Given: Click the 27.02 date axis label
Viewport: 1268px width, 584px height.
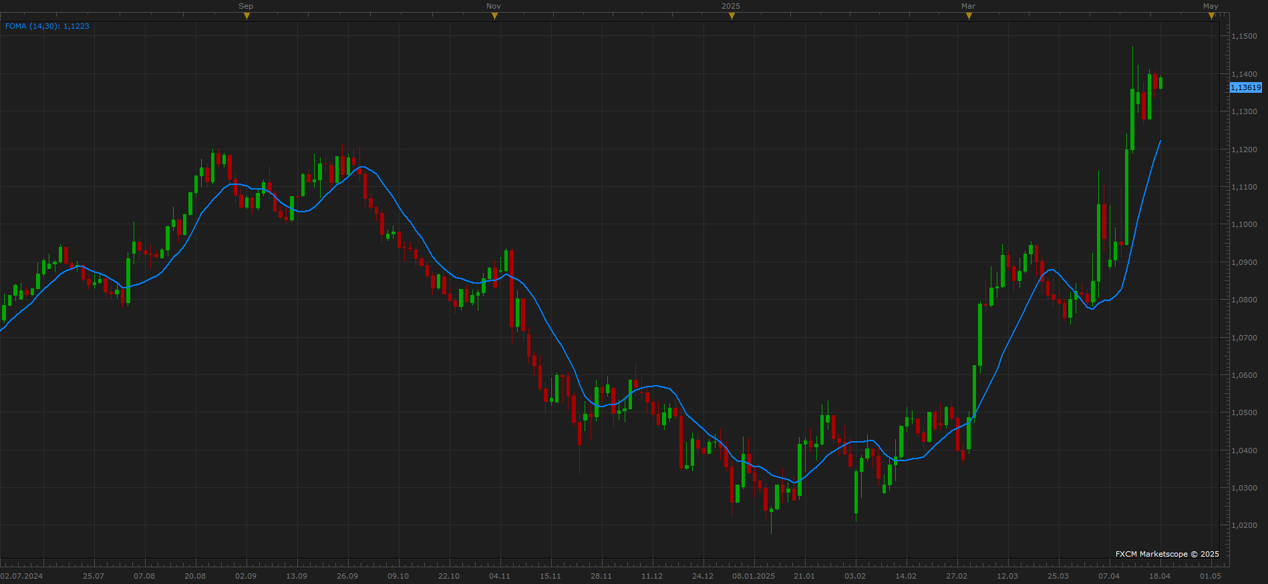Looking at the screenshot, I should [x=957, y=576].
